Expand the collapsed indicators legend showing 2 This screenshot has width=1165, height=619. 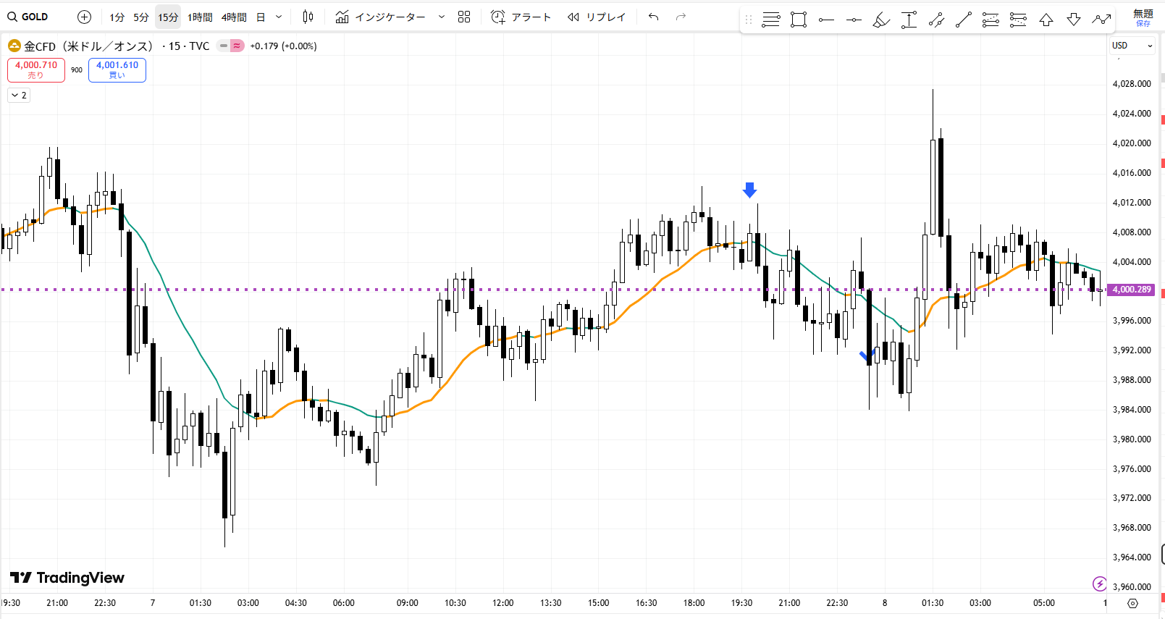coord(19,95)
